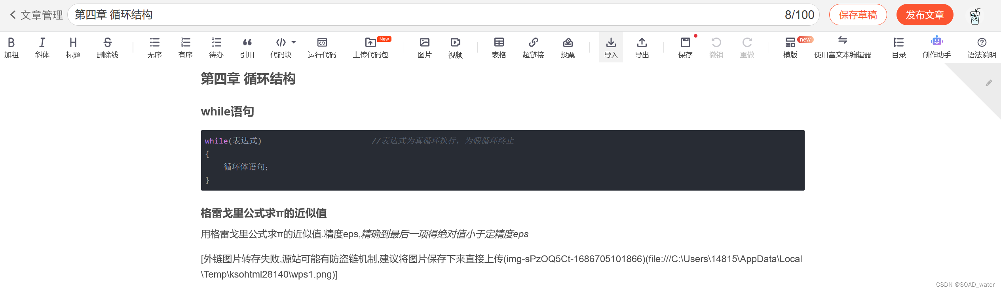The height and width of the screenshot is (291, 1001).
Task: Insert a poll (投票)
Action: click(x=568, y=47)
